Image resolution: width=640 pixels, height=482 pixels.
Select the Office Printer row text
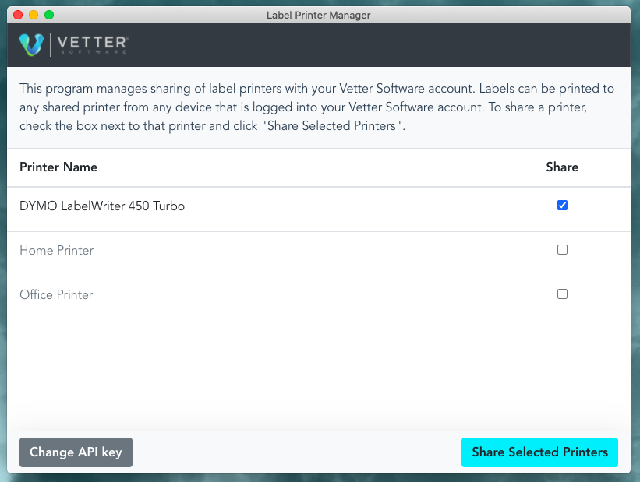coord(56,295)
